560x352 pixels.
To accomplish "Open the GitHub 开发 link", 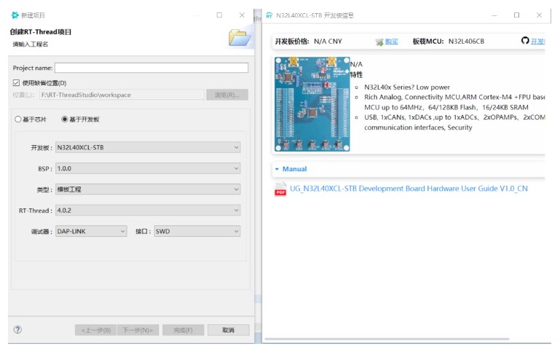I will click(x=537, y=42).
